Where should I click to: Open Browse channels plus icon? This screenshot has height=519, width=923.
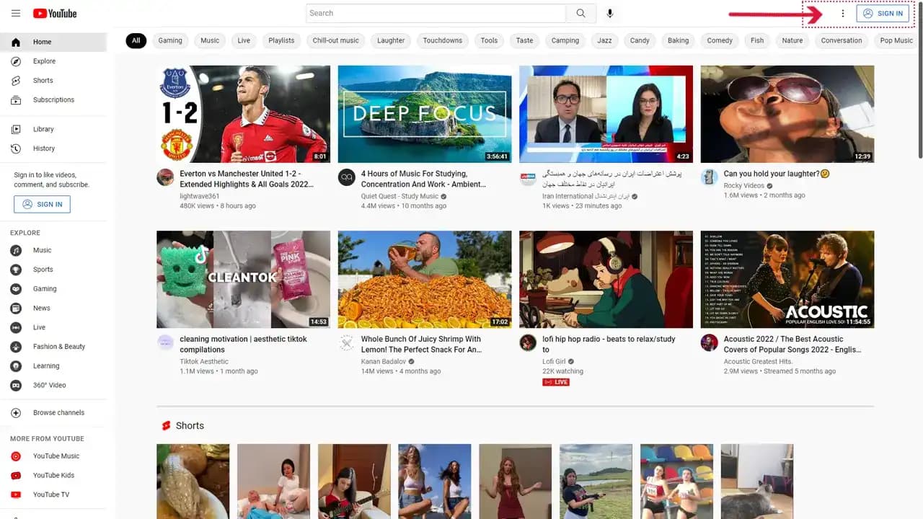click(16, 412)
